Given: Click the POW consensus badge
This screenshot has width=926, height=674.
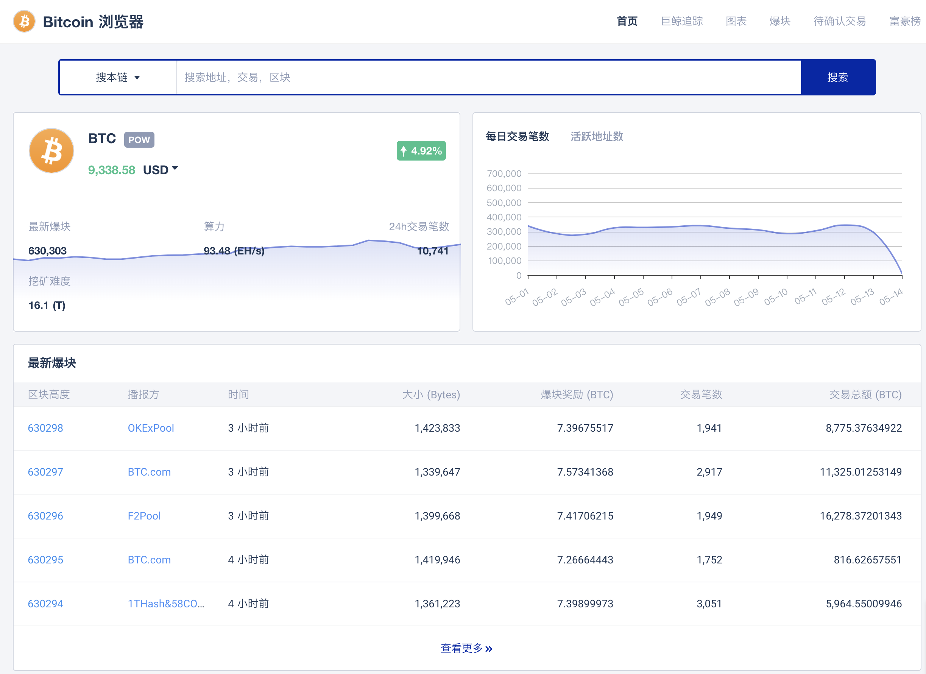Looking at the screenshot, I should point(139,140).
